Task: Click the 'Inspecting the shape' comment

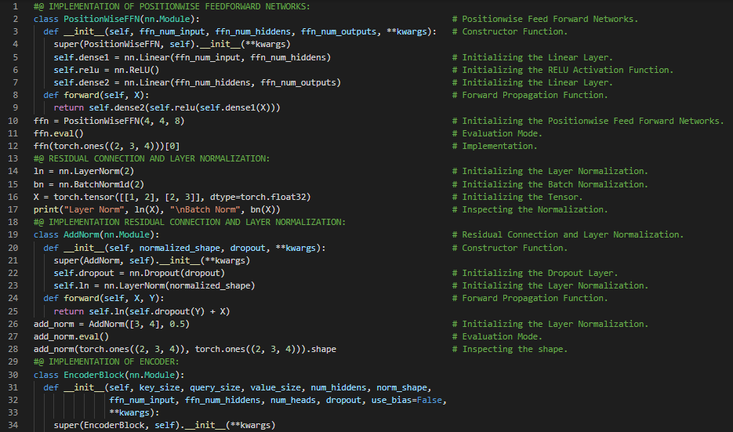Action: 514,349
